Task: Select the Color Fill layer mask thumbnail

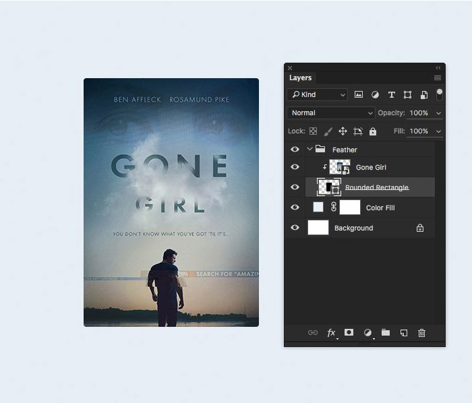Action: click(x=350, y=207)
